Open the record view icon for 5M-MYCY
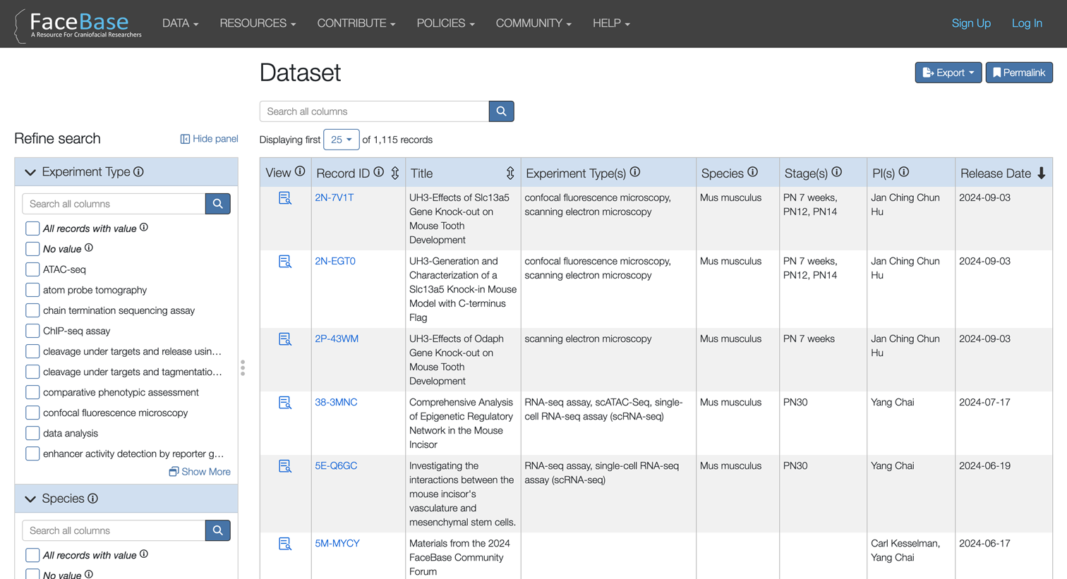 pos(285,544)
